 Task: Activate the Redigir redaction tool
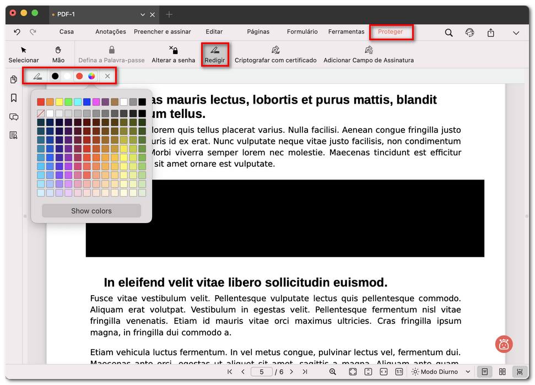[215, 55]
